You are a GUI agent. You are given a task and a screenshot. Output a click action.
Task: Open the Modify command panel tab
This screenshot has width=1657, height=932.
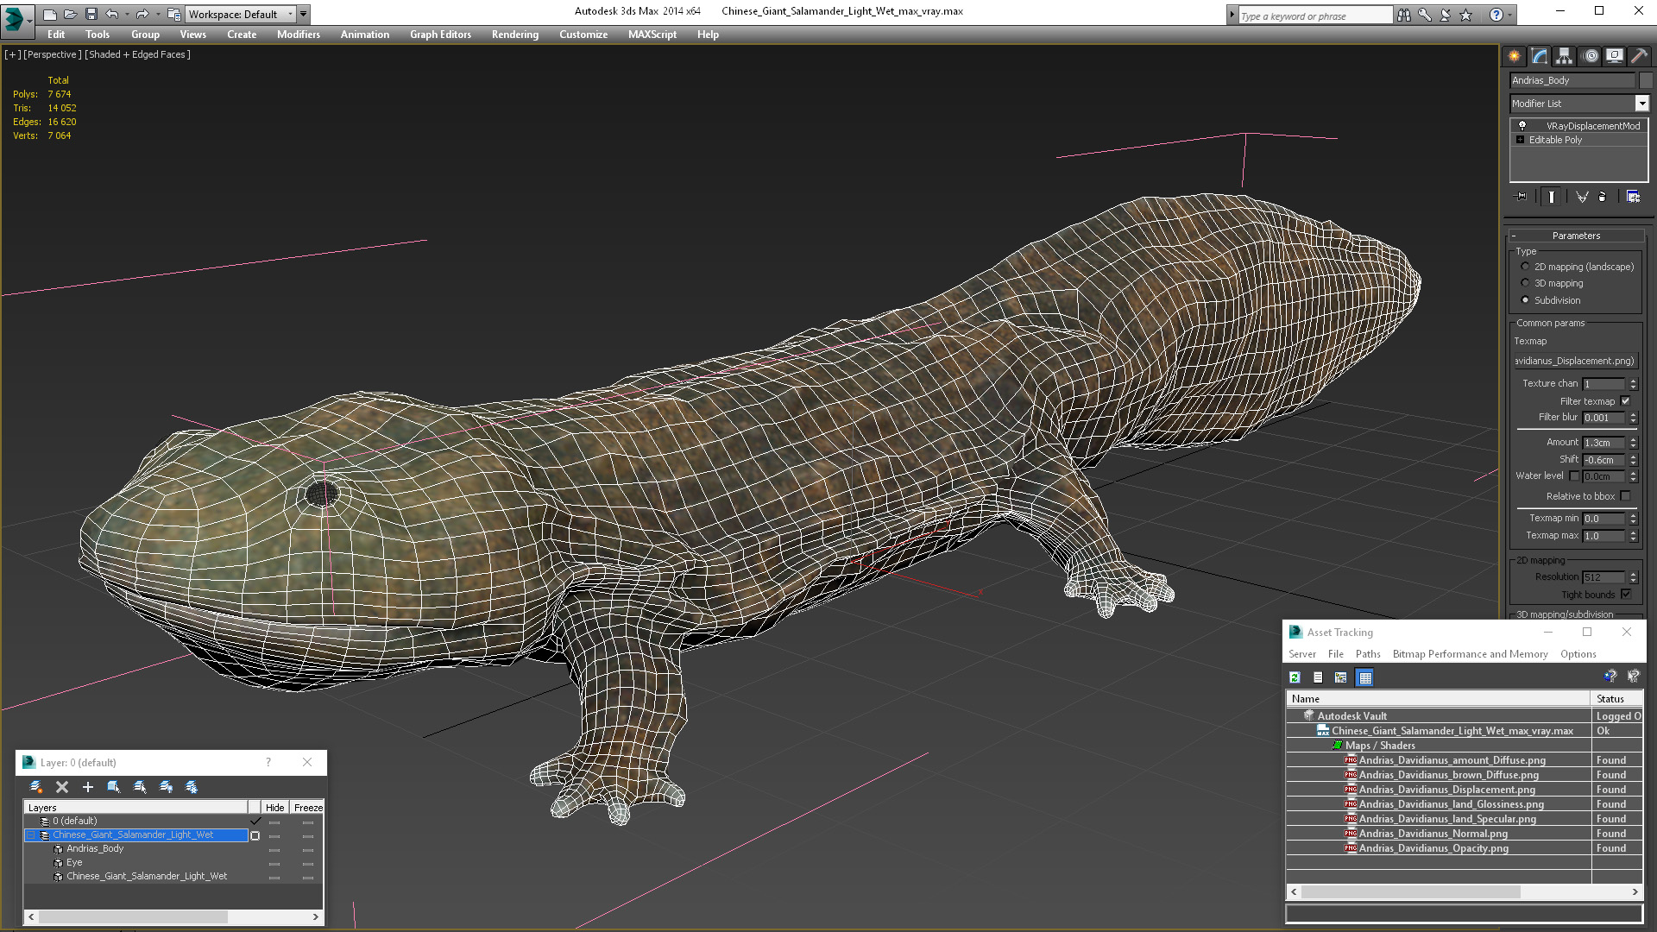click(x=1540, y=56)
